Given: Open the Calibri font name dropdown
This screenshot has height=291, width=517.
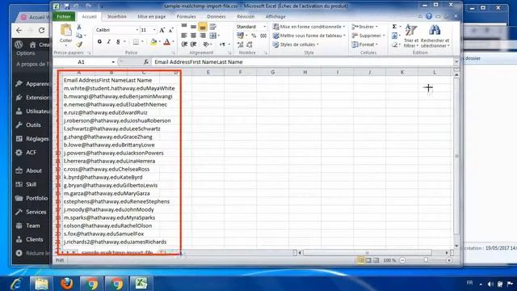Looking at the screenshot, I should [x=137, y=30].
